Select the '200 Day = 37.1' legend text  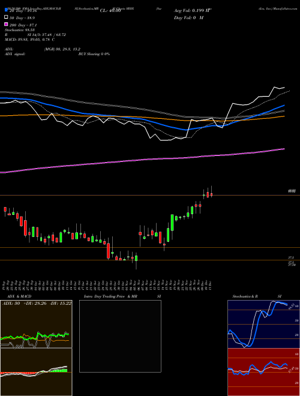coord(23,25)
